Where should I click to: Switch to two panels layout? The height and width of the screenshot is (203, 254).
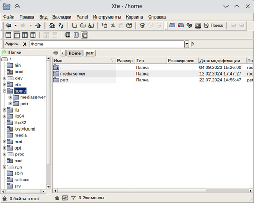pos(25,35)
